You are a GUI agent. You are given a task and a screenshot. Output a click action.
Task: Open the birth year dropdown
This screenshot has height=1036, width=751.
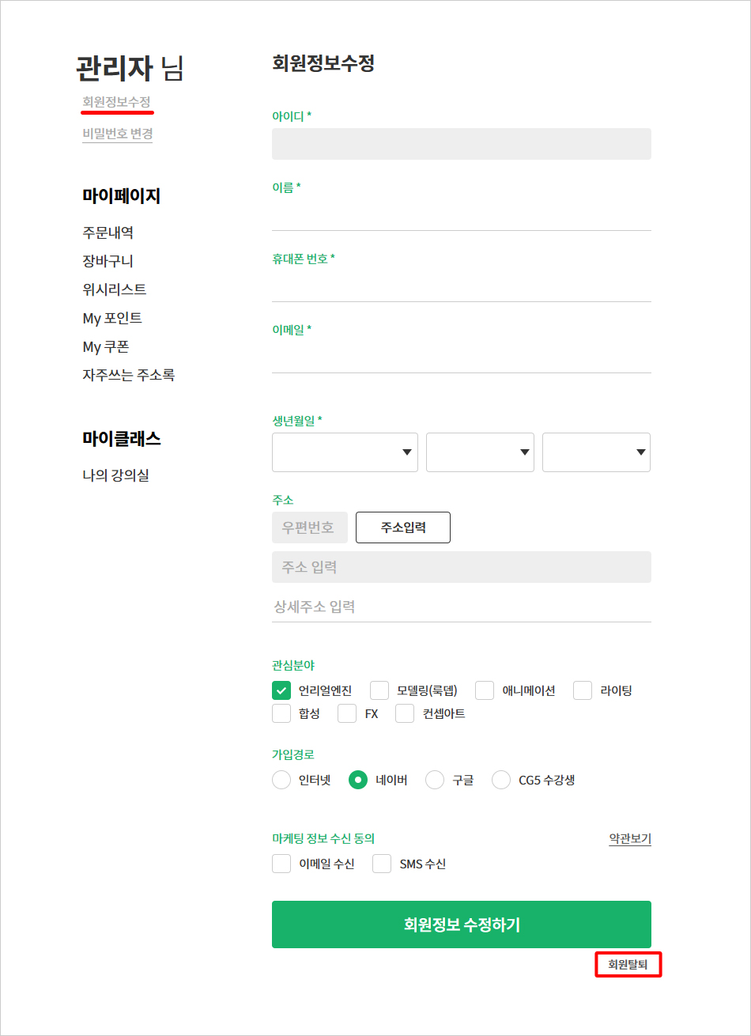[345, 452]
